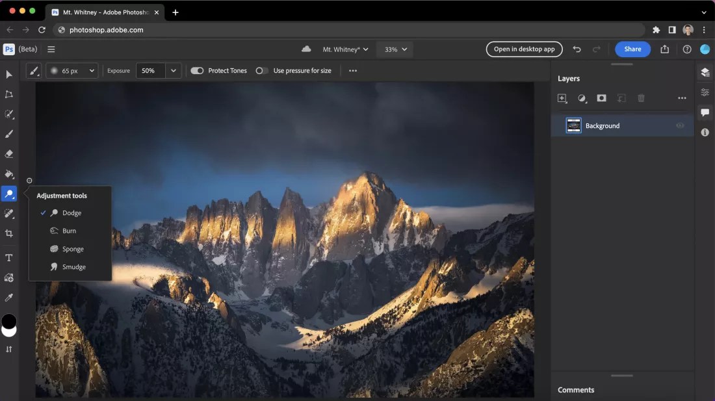Image resolution: width=715 pixels, height=401 pixels.
Task: Enable Use pressure for size
Action: [262, 70]
